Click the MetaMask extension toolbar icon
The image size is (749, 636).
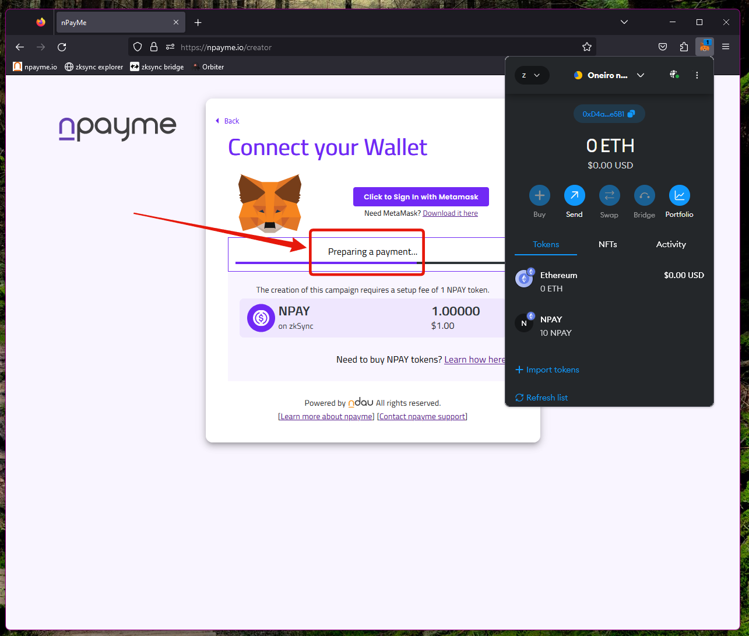coord(705,46)
